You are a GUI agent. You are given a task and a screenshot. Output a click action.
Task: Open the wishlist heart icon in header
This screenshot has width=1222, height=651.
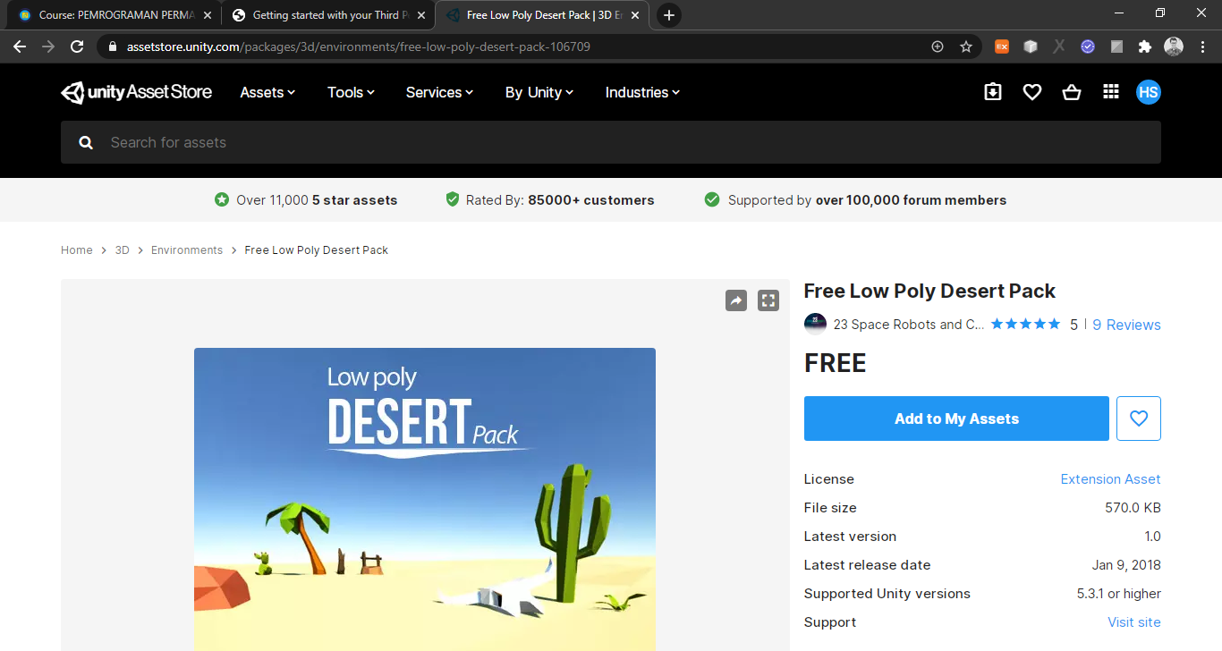(1032, 92)
